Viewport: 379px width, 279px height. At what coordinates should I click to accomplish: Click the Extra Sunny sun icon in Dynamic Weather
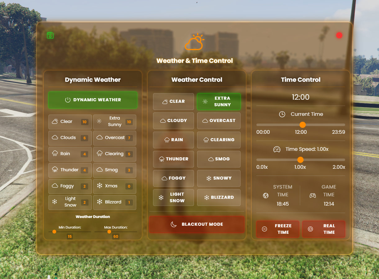pyautogui.click(x=99, y=121)
